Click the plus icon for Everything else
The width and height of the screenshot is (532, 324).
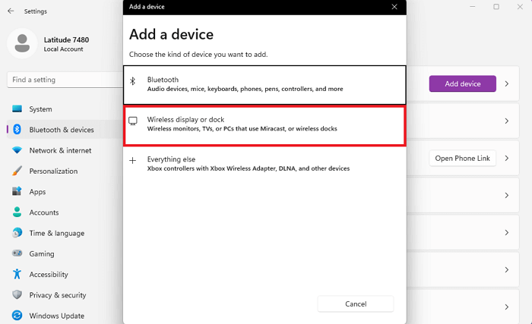pos(133,161)
